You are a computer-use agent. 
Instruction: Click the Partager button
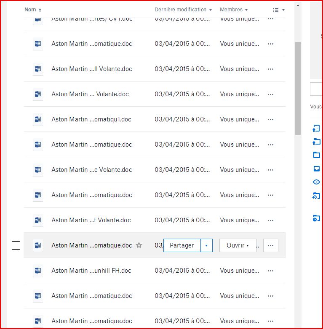(x=182, y=245)
